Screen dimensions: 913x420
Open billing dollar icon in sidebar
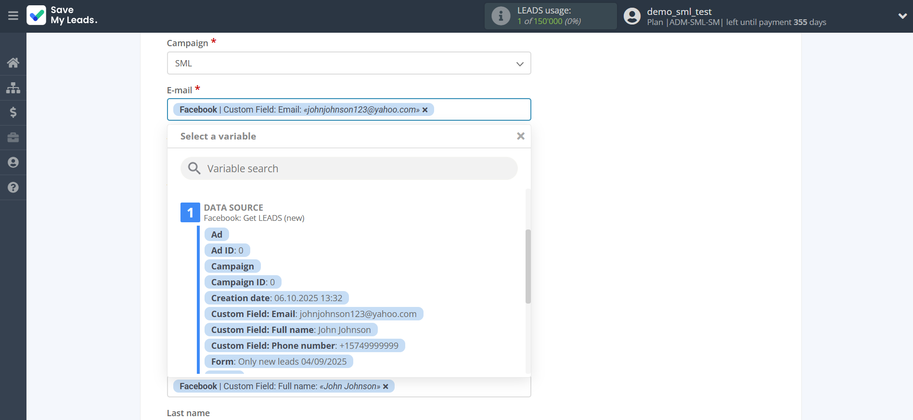pos(13,113)
